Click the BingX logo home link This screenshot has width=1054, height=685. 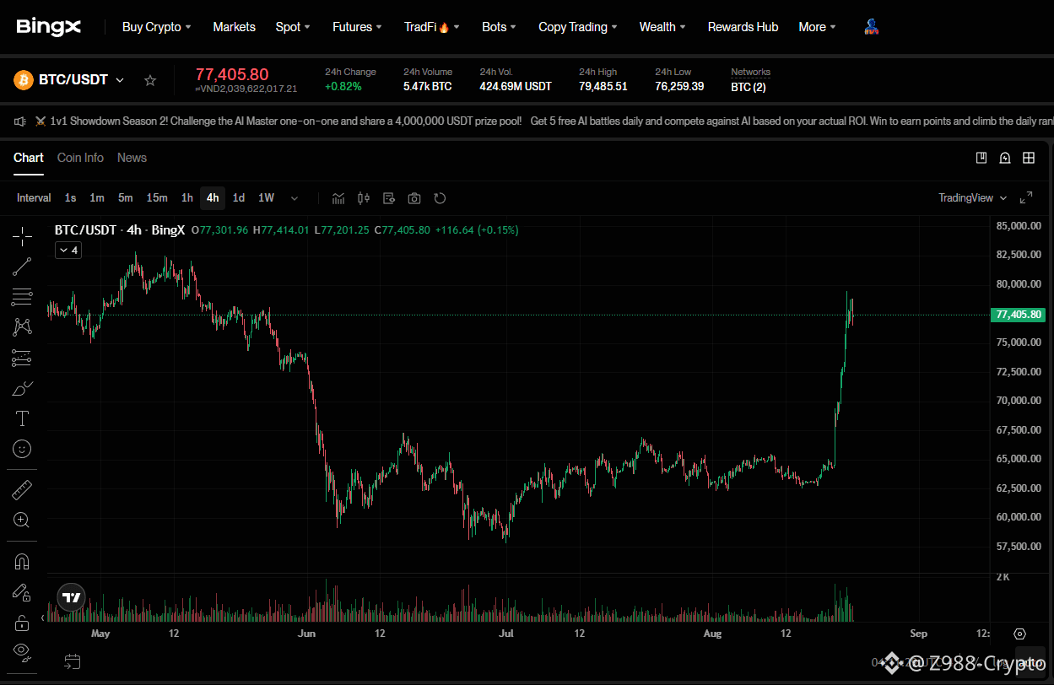[x=48, y=27]
